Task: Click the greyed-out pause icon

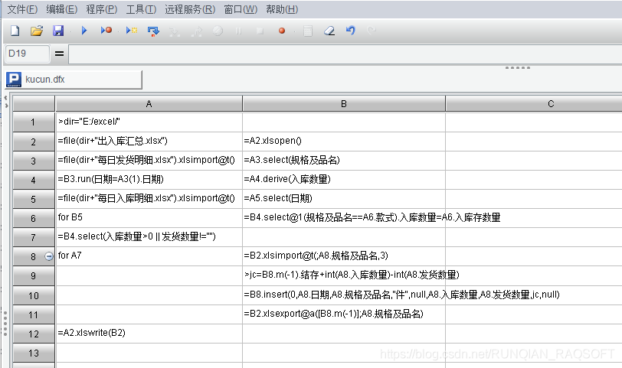Action: 238,31
